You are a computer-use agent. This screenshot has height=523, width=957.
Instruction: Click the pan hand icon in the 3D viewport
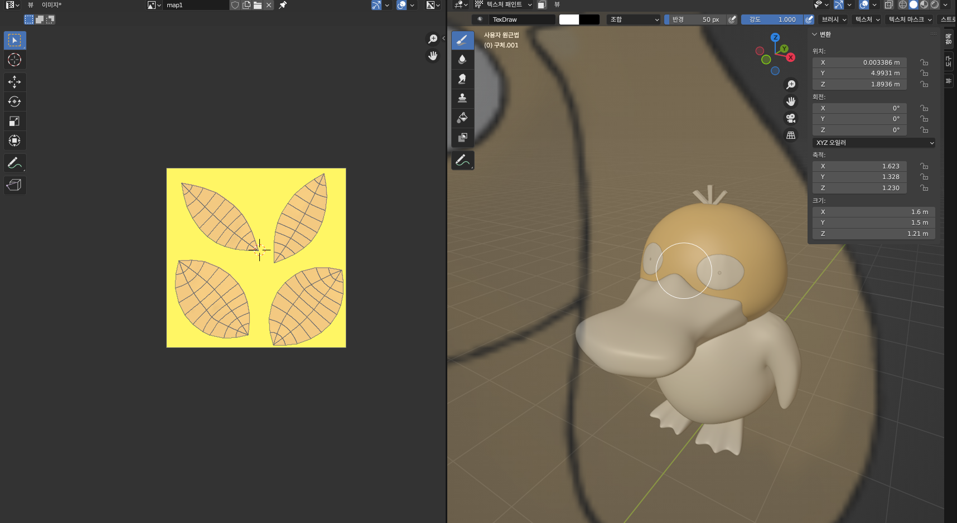(x=791, y=101)
